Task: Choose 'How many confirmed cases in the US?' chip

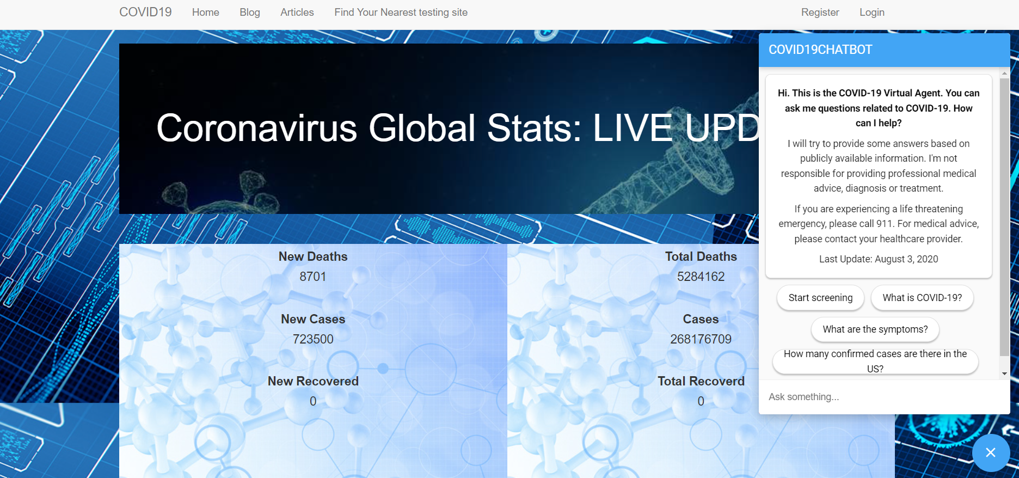Action: 875,361
